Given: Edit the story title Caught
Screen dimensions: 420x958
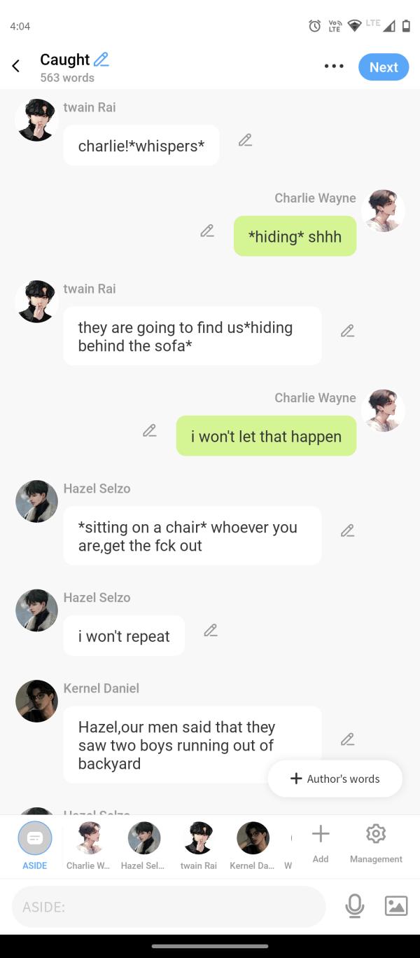Looking at the screenshot, I should click(101, 60).
